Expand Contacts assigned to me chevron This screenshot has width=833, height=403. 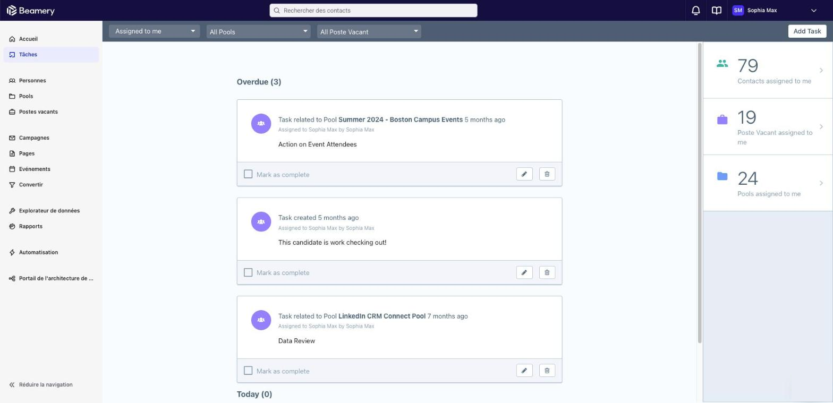point(821,70)
